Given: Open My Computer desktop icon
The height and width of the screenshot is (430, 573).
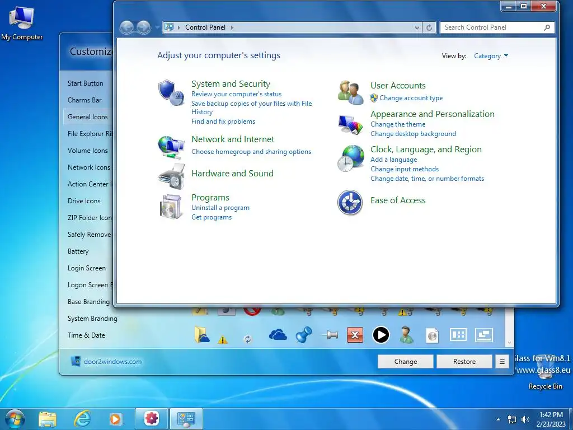Looking at the screenshot, I should tap(22, 22).
